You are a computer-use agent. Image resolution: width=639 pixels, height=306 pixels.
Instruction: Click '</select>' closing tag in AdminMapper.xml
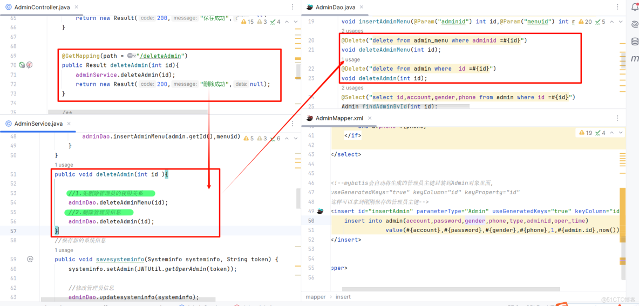346,154
